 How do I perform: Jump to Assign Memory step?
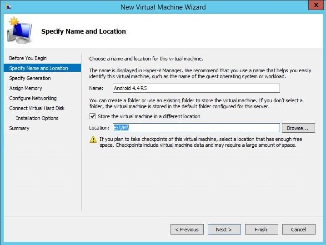click(25, 88)
